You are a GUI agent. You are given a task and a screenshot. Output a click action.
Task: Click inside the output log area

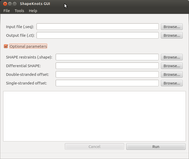(x=94, y=116)
